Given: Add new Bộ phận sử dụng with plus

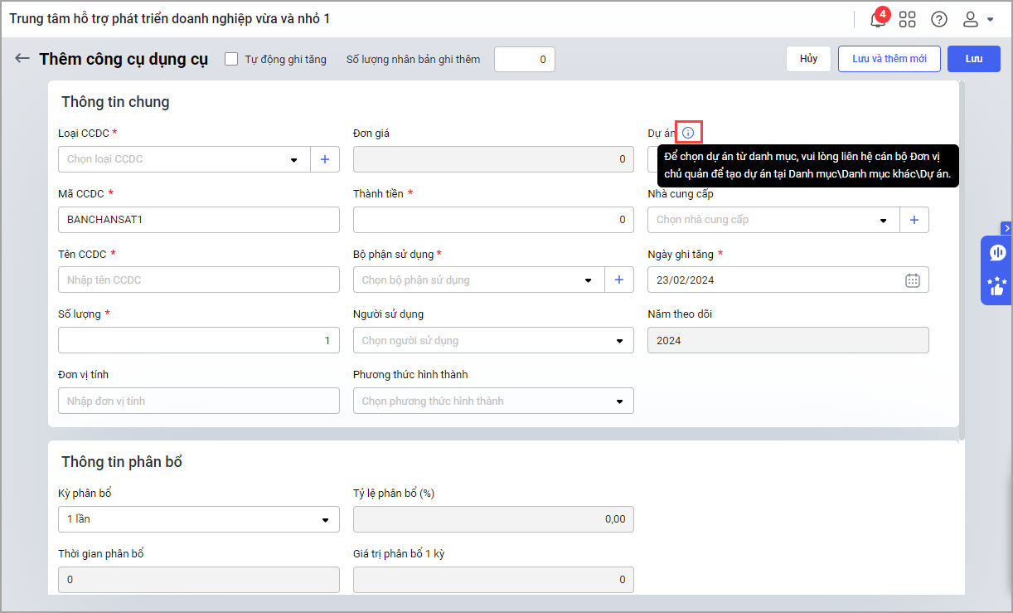Looking at the screenshot, I should [x=619, y=280].
